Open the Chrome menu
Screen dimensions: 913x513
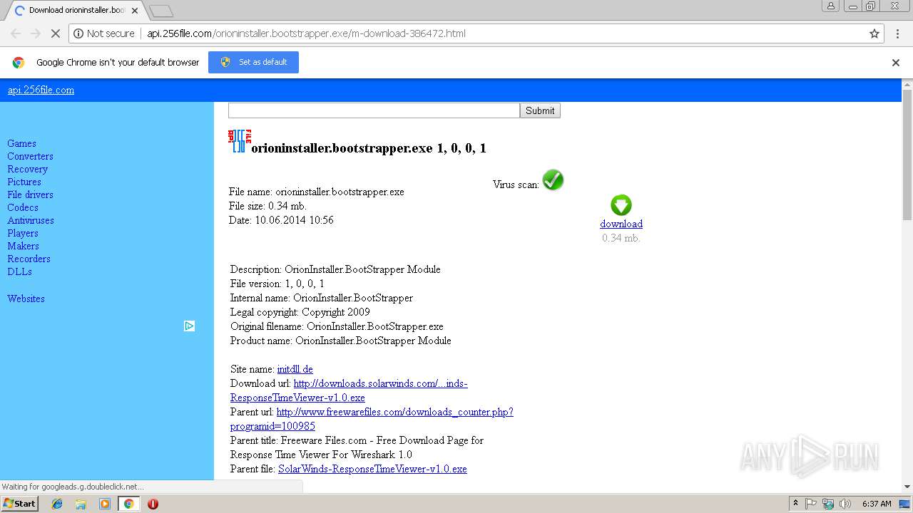(898, 33)
